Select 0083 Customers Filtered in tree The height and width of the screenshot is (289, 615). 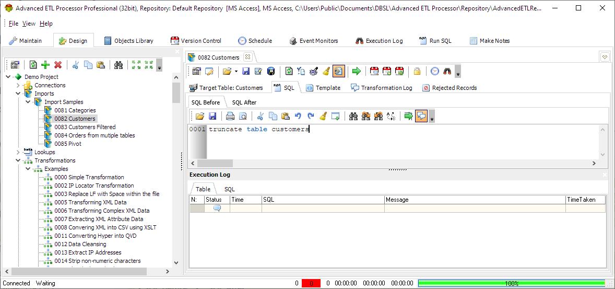point(85,127)
